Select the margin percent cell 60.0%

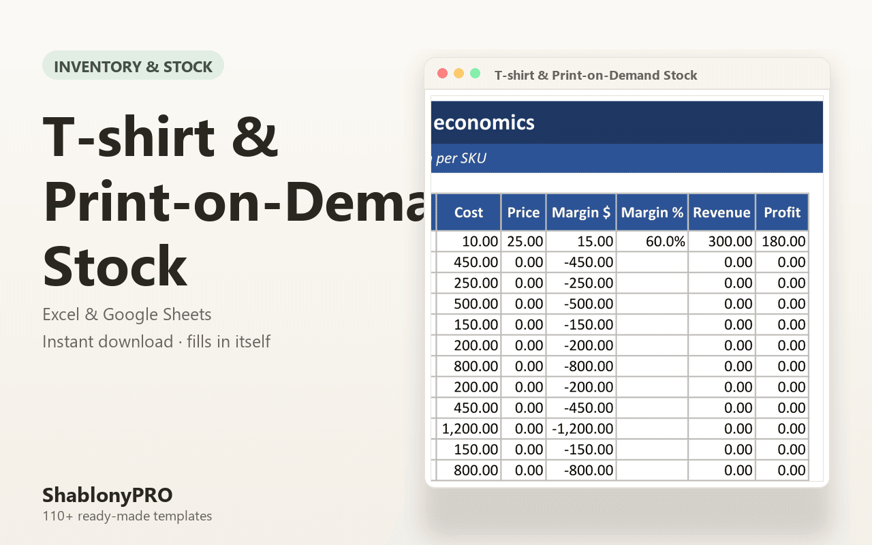652,241
